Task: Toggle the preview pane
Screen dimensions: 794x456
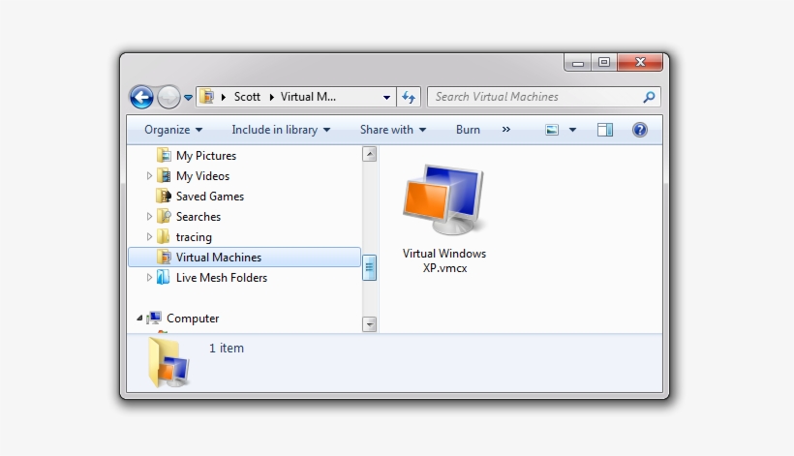Action: [605, 130]
